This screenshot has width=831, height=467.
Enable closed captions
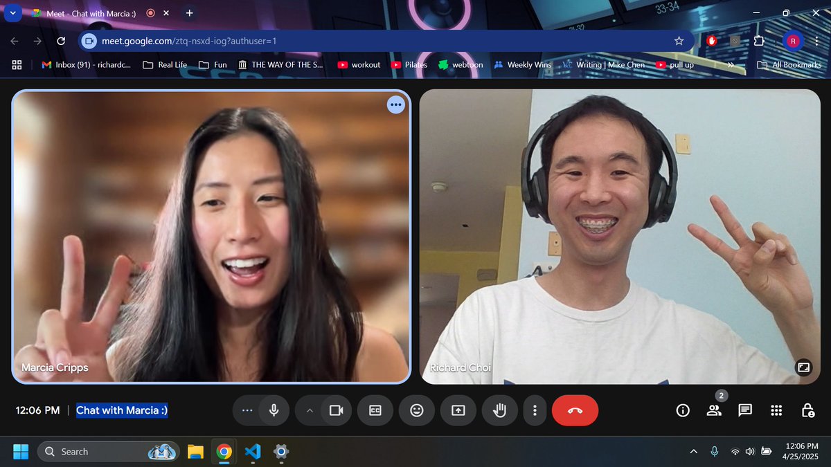click(375, 410)
